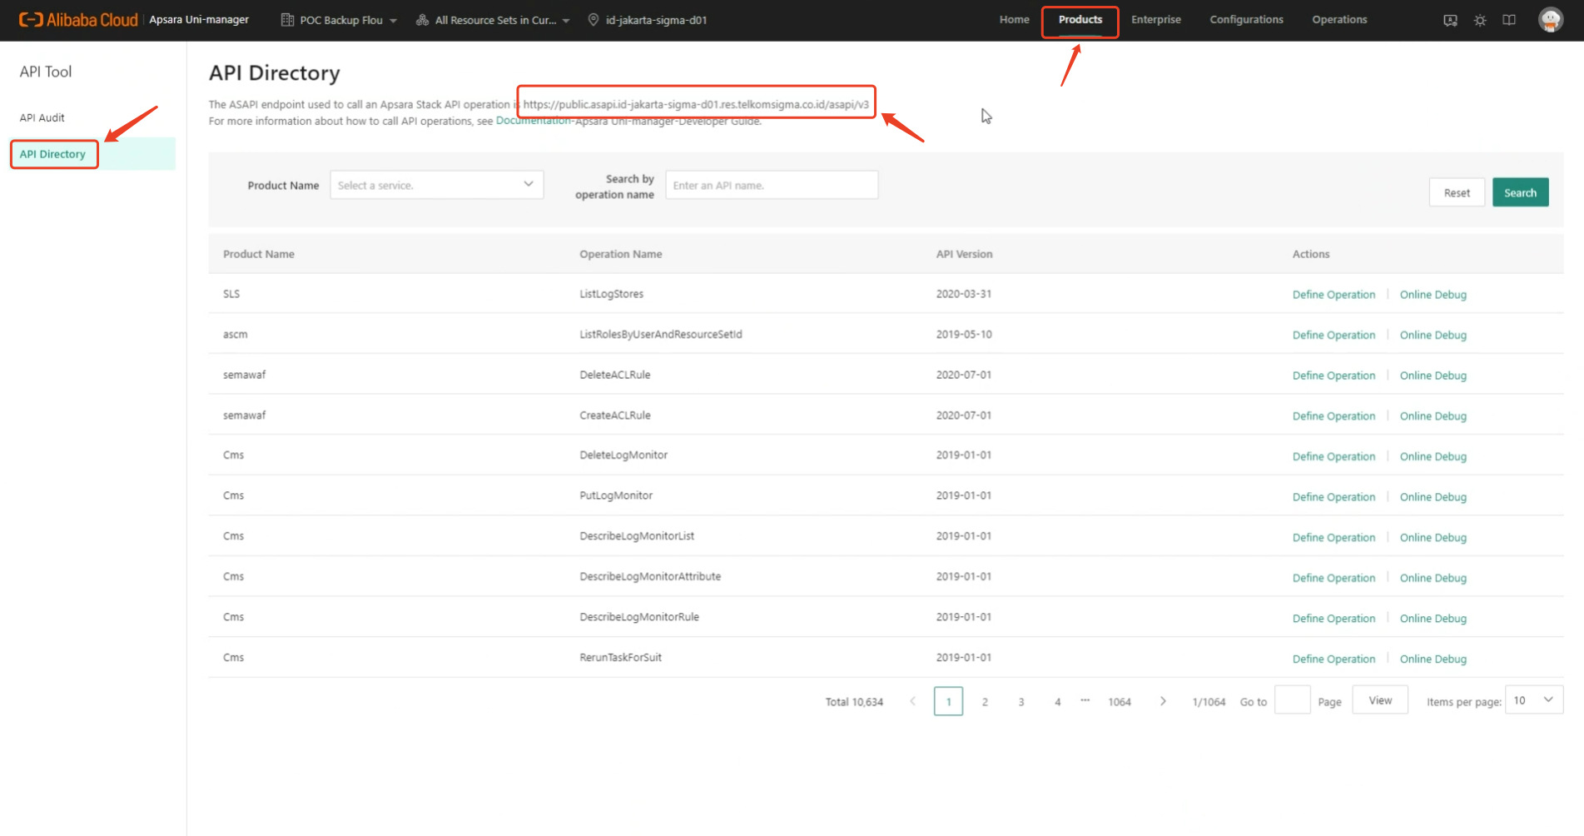Go to page 4 in pagination
This screenshot has width=1584, height=836.
1058,701
